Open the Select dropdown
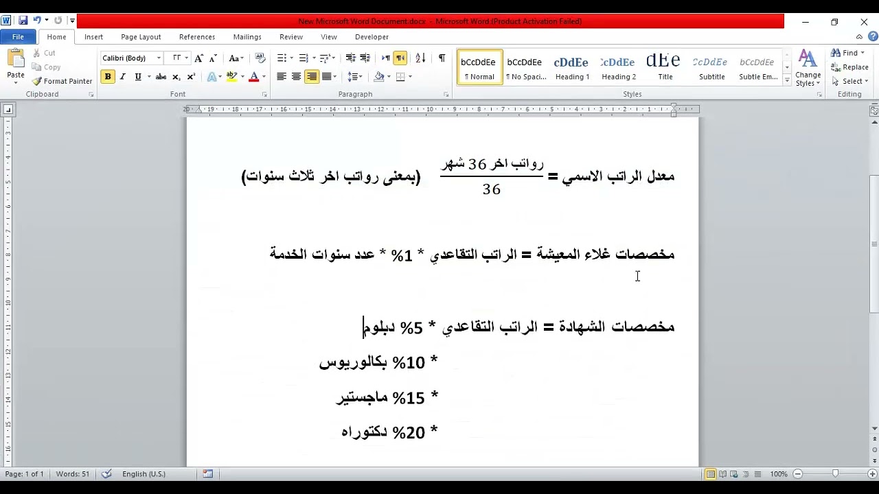Image resolution: width=879 pixels, height=494 pixels. (x=850, y=81)
